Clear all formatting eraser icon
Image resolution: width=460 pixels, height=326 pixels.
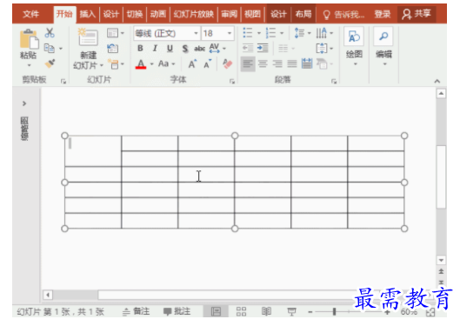(227, 63)
